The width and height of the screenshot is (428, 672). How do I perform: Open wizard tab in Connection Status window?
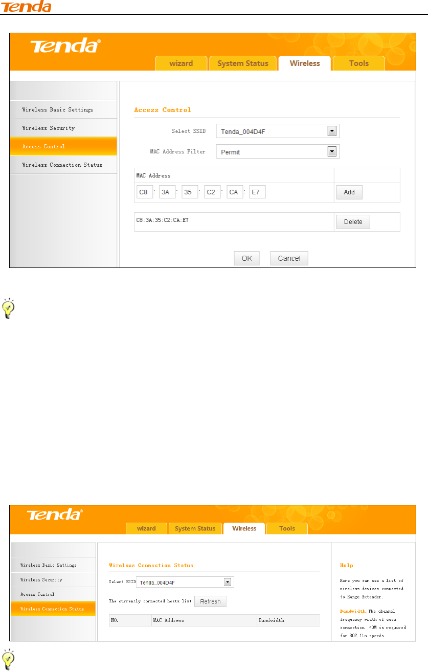pos(147,528)
